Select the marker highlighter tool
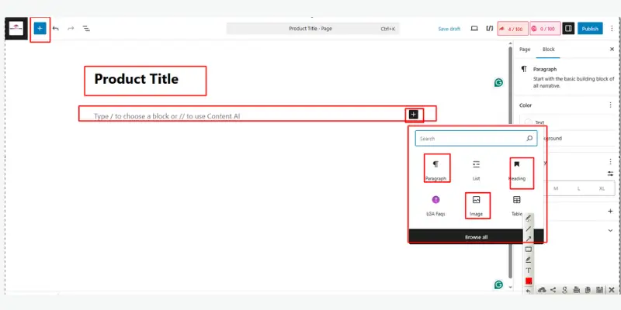621x310 pixels. [x=529, y=260]
